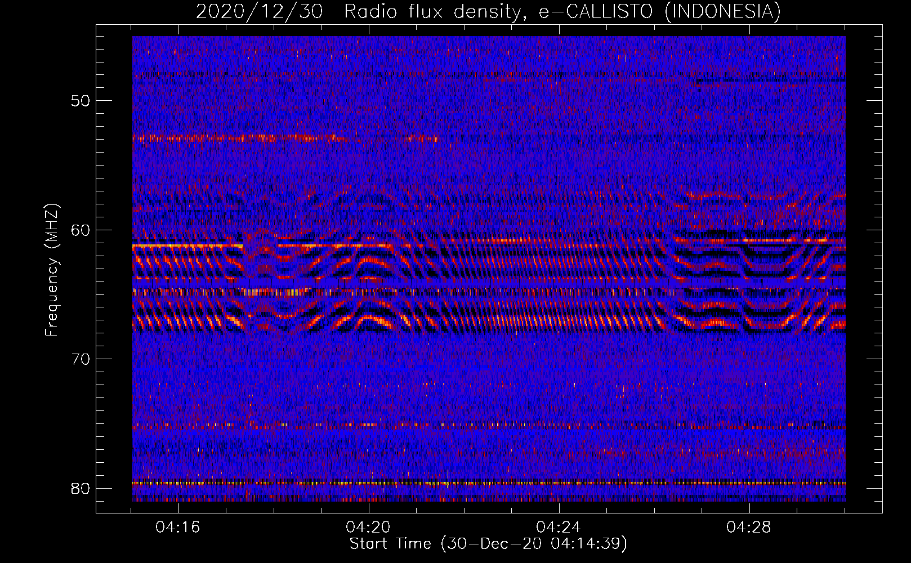911x563 pixels.
Task: Click the 80 frequency tick label
Action: pyautogui.click(x=81, y=488)
